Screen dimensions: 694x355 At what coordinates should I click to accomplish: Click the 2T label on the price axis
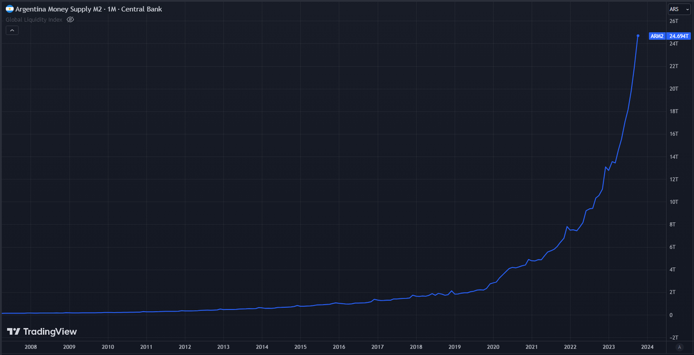(673, 292)
